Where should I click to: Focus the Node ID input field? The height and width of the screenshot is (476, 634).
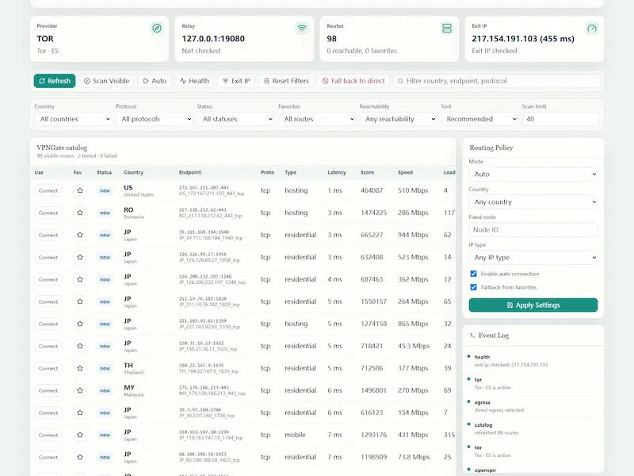tap(533, 230)
